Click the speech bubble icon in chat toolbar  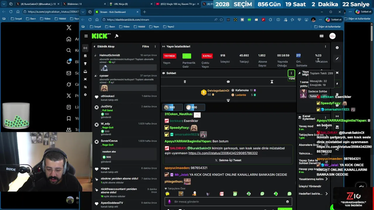(x=228, y=82)
